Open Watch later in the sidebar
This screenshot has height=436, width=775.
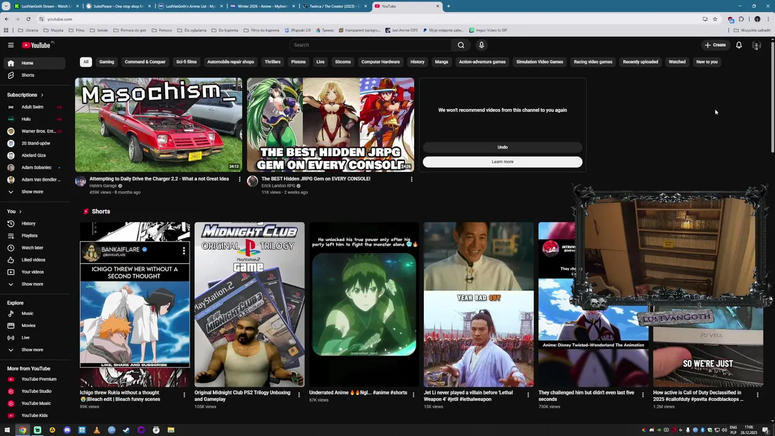38,248
